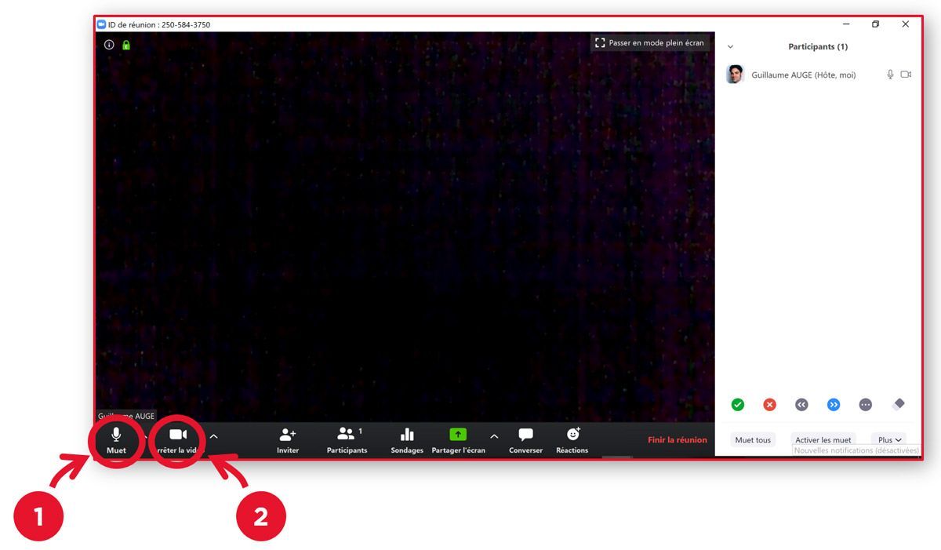Collapse the Participants panel chevron
Screen dimensions: 941x550
[x=731, y=47]
